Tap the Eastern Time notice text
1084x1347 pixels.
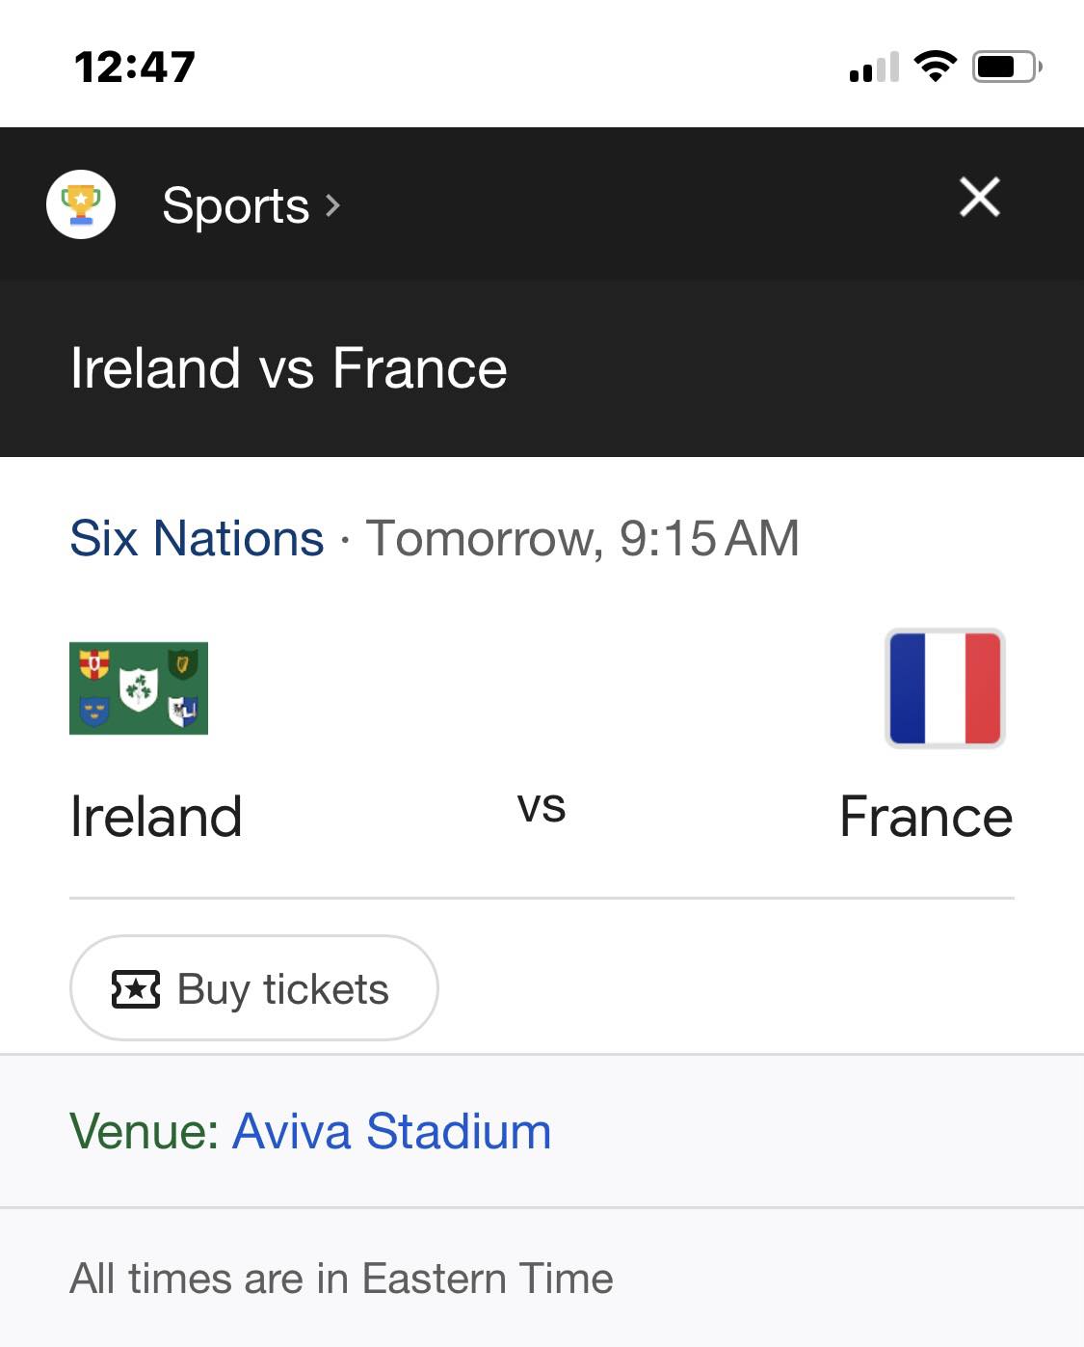[x=341, y=1279]
